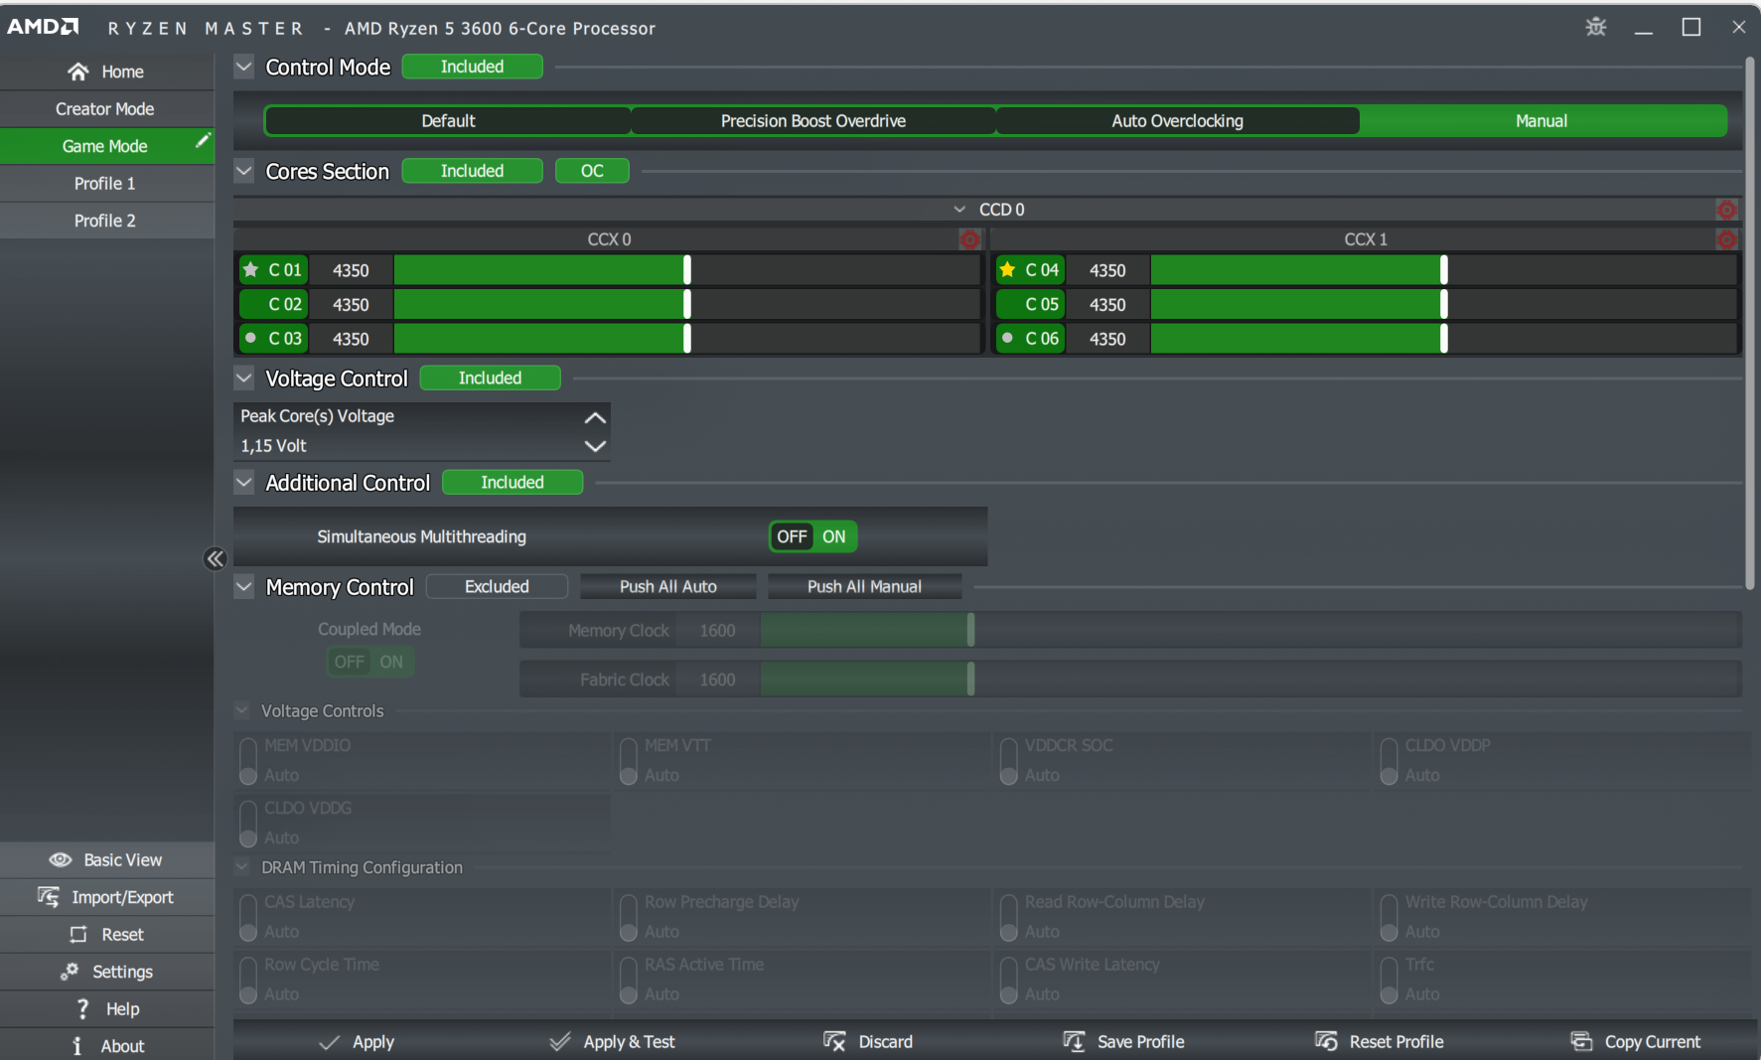Open Profile 2 in sidebar

pos(105,221)
